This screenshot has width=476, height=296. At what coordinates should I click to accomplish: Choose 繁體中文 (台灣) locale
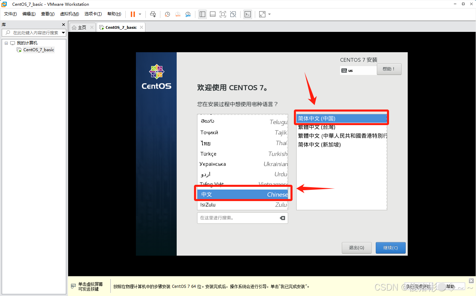pos(341,127)
